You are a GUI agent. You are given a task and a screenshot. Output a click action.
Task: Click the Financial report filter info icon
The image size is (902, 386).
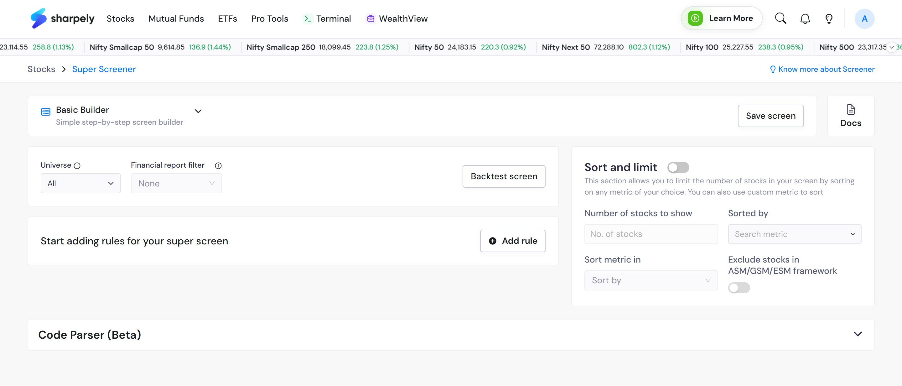tap(218, 166)
